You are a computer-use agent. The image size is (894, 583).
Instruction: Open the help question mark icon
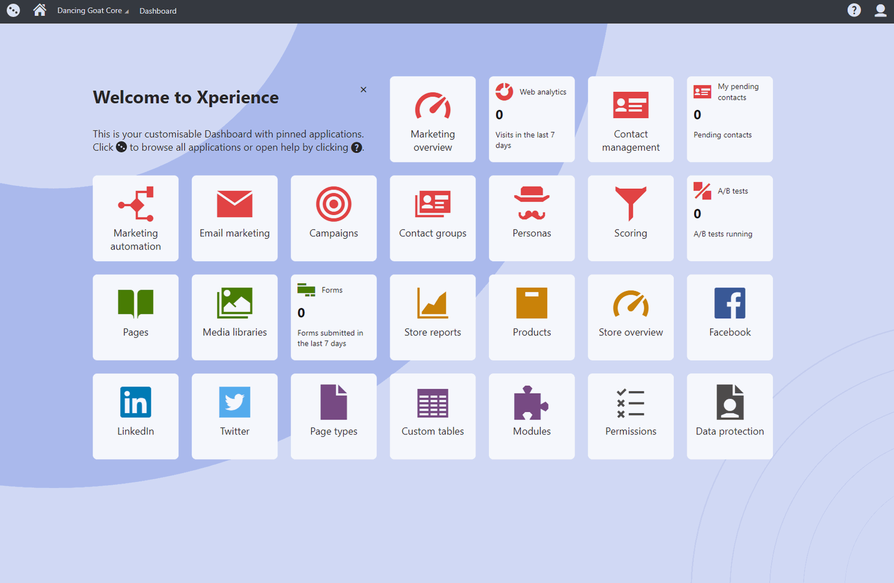853,10
